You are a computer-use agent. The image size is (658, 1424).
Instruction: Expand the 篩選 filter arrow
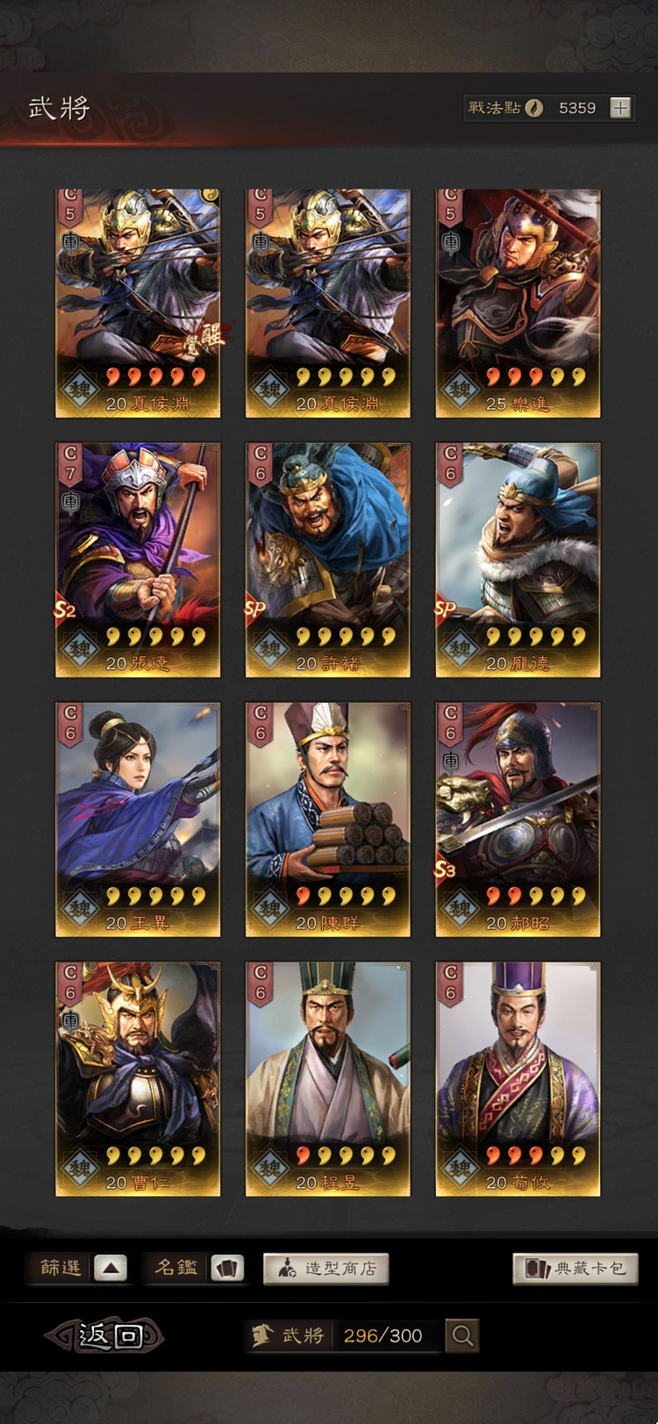110,1268
